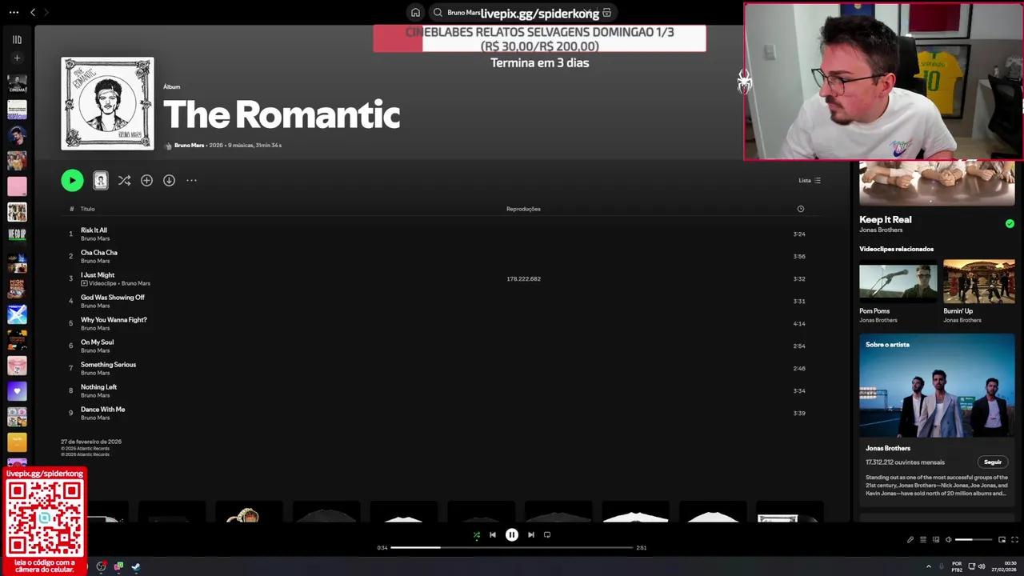1024x576 pixels.
Task: Open Keep It Real song title in sidebar
Action: 885,219
